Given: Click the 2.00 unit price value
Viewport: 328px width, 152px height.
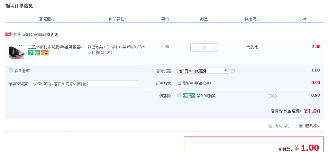Looking at the screenshot, I should coord(165,47).
